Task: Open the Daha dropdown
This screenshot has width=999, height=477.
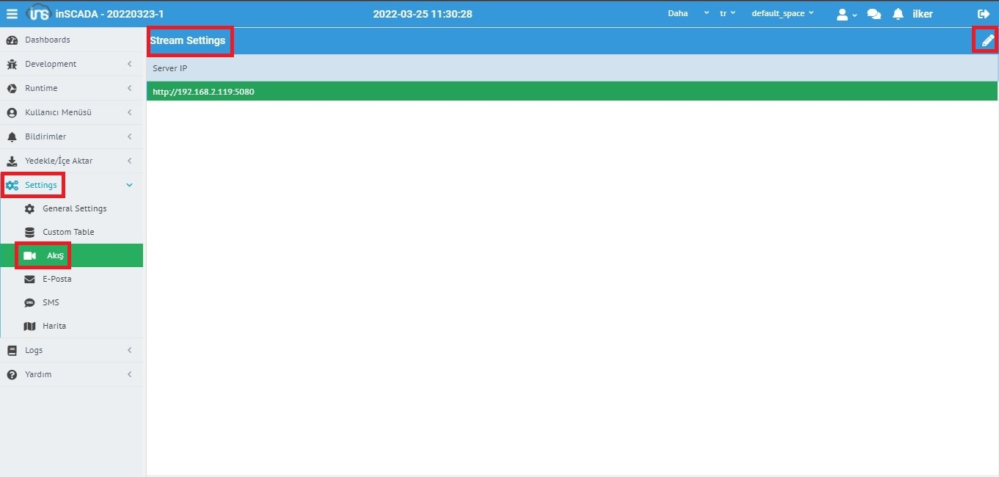Action: 688,14
